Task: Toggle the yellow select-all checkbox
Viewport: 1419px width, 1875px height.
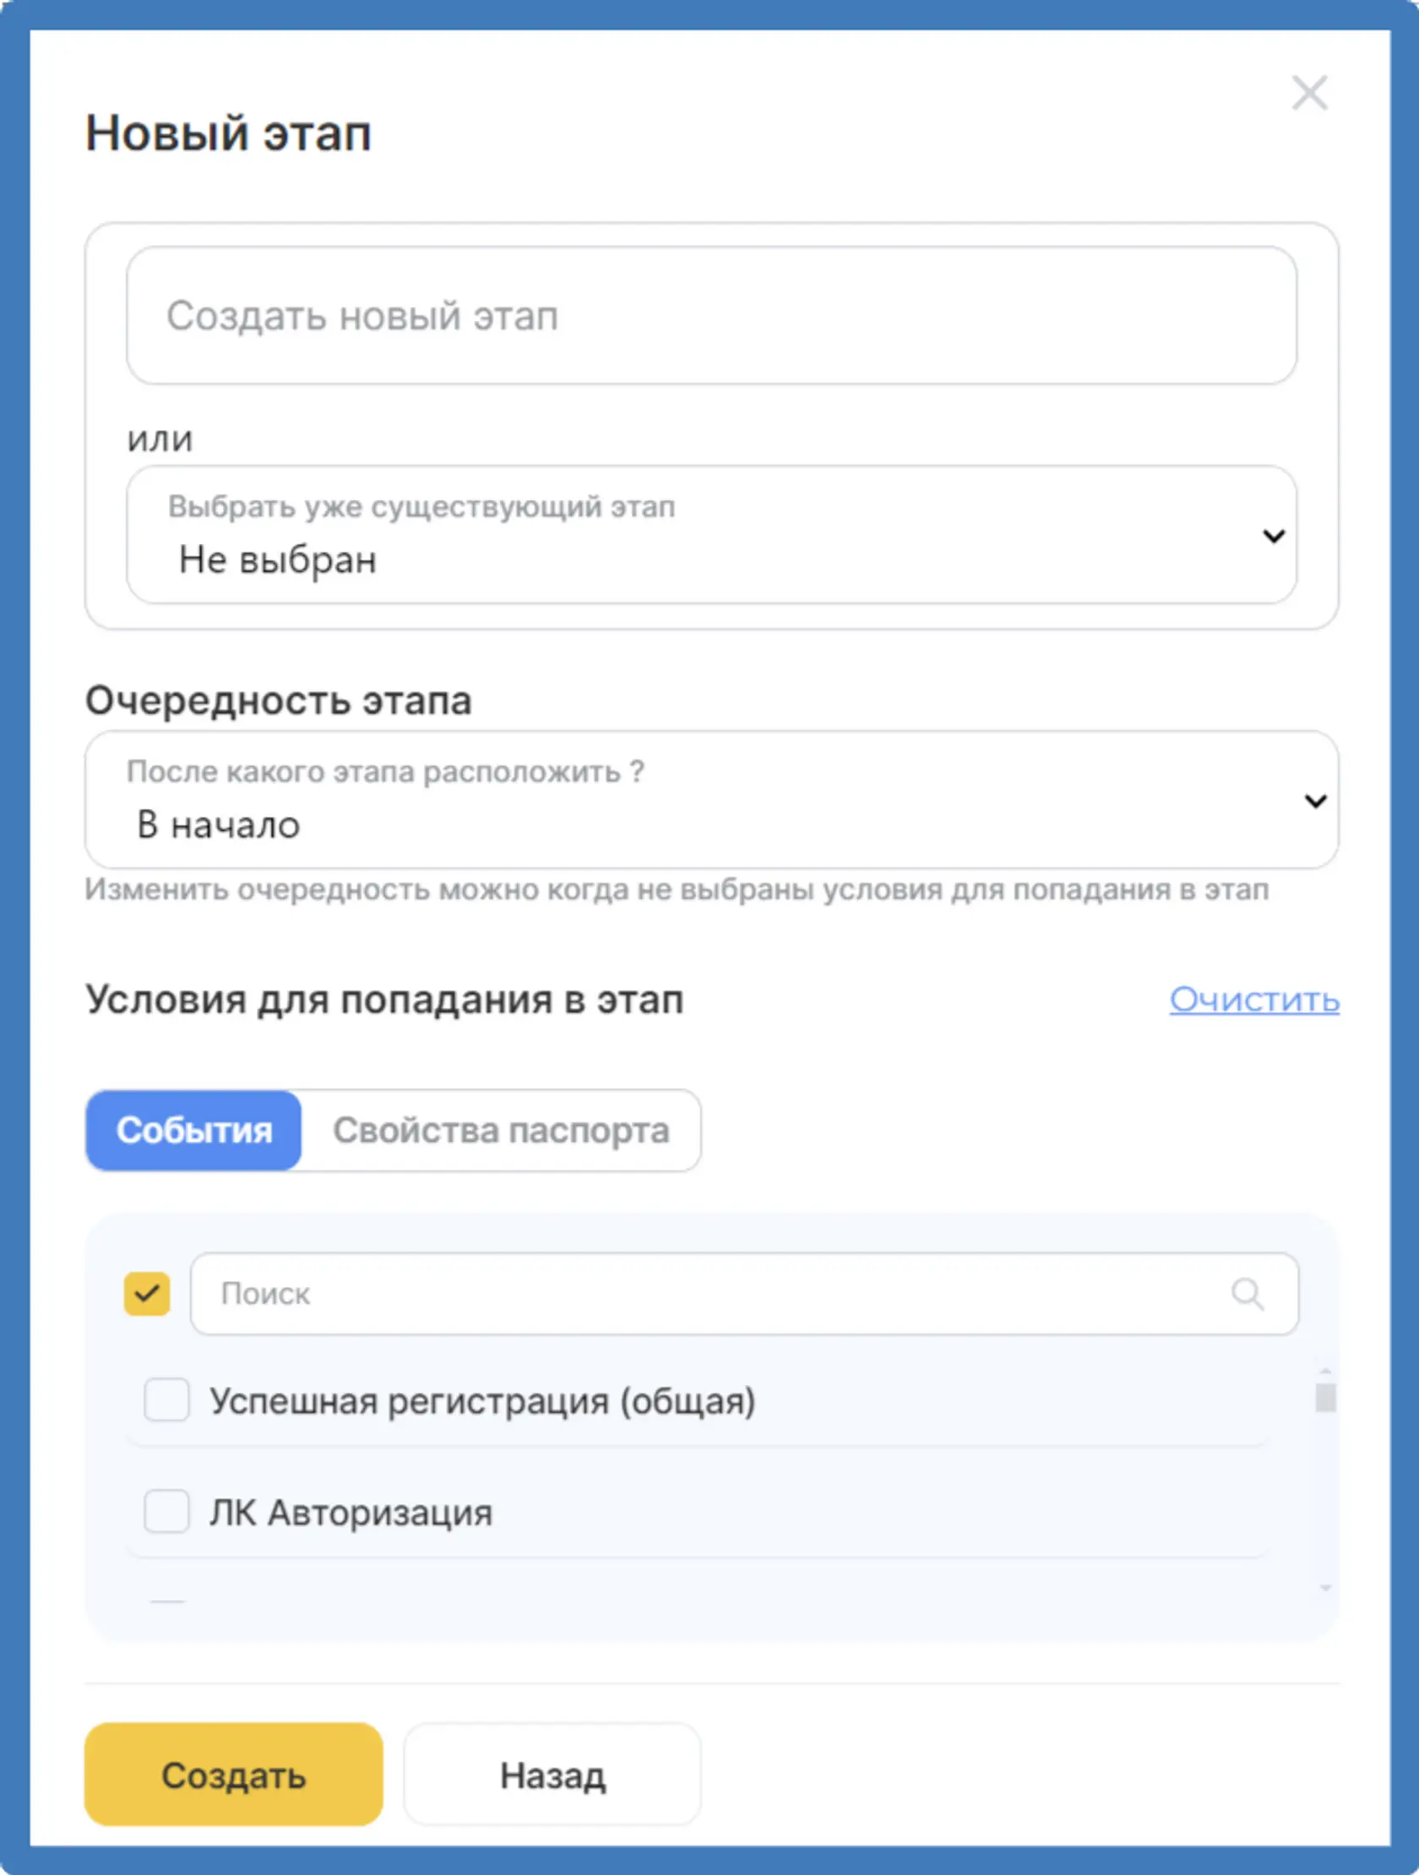Action: click(147, 1294)
